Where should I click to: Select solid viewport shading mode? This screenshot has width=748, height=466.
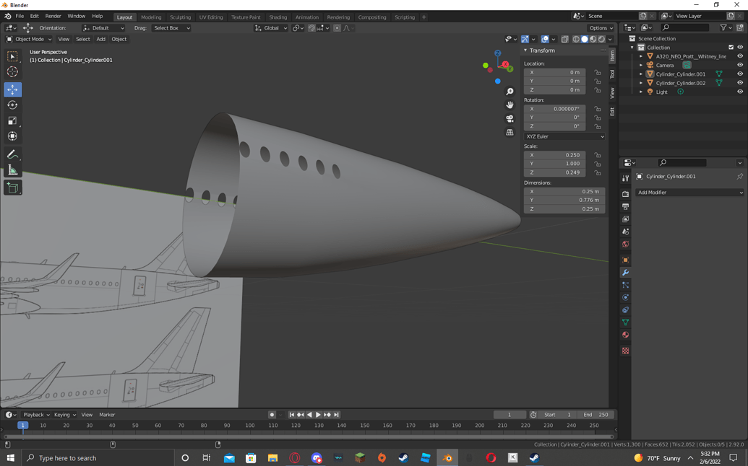pos(585,39)
